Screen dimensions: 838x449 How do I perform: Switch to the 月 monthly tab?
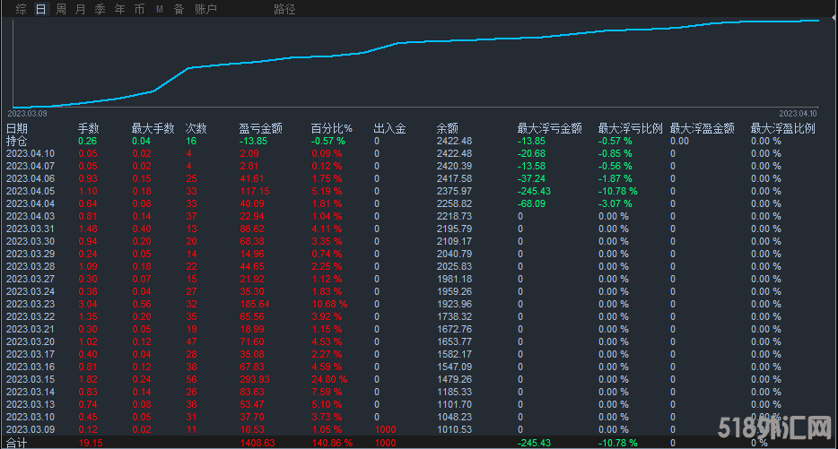tap(81, 9)
